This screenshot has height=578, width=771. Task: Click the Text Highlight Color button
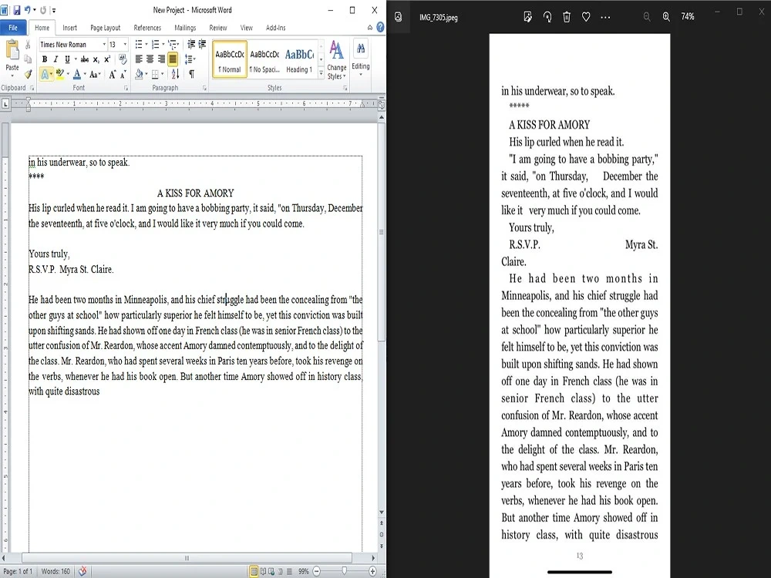(x=59, y=74)
